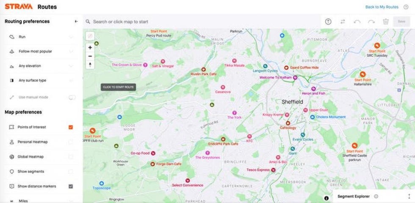Click the Hallamshire start point marker

tap(362, 74)
